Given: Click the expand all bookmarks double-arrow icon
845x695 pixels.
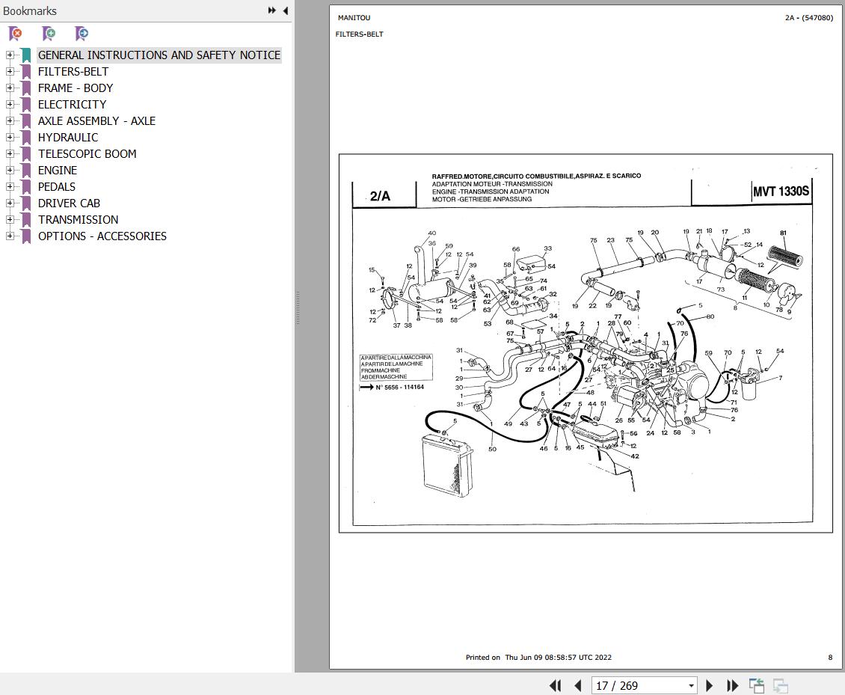Looking at the screenshot, I should (x=271, y=10).
